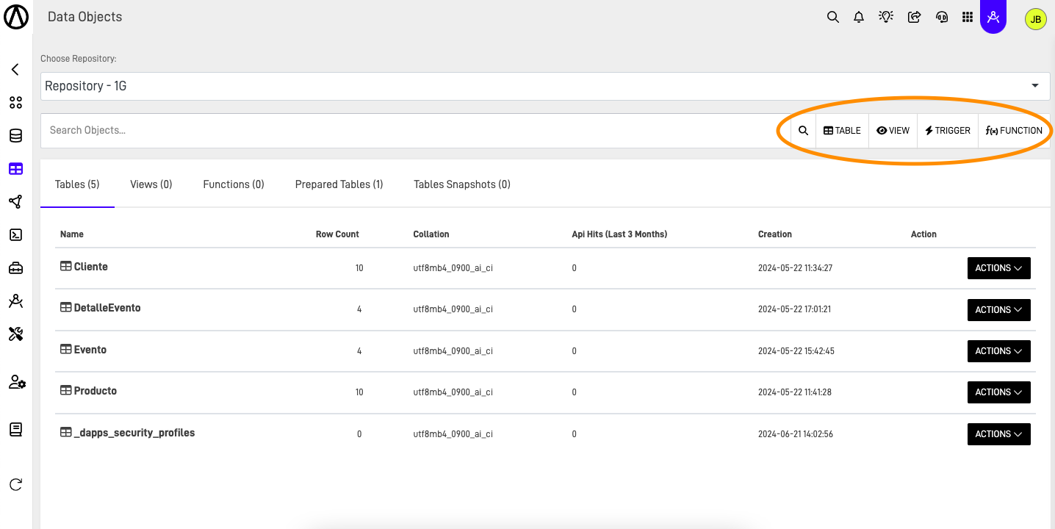Image resolution: width=1055 pixels, height=529 pixels.
Task: Open the Cliente table
Action: [x=91, y=267]
